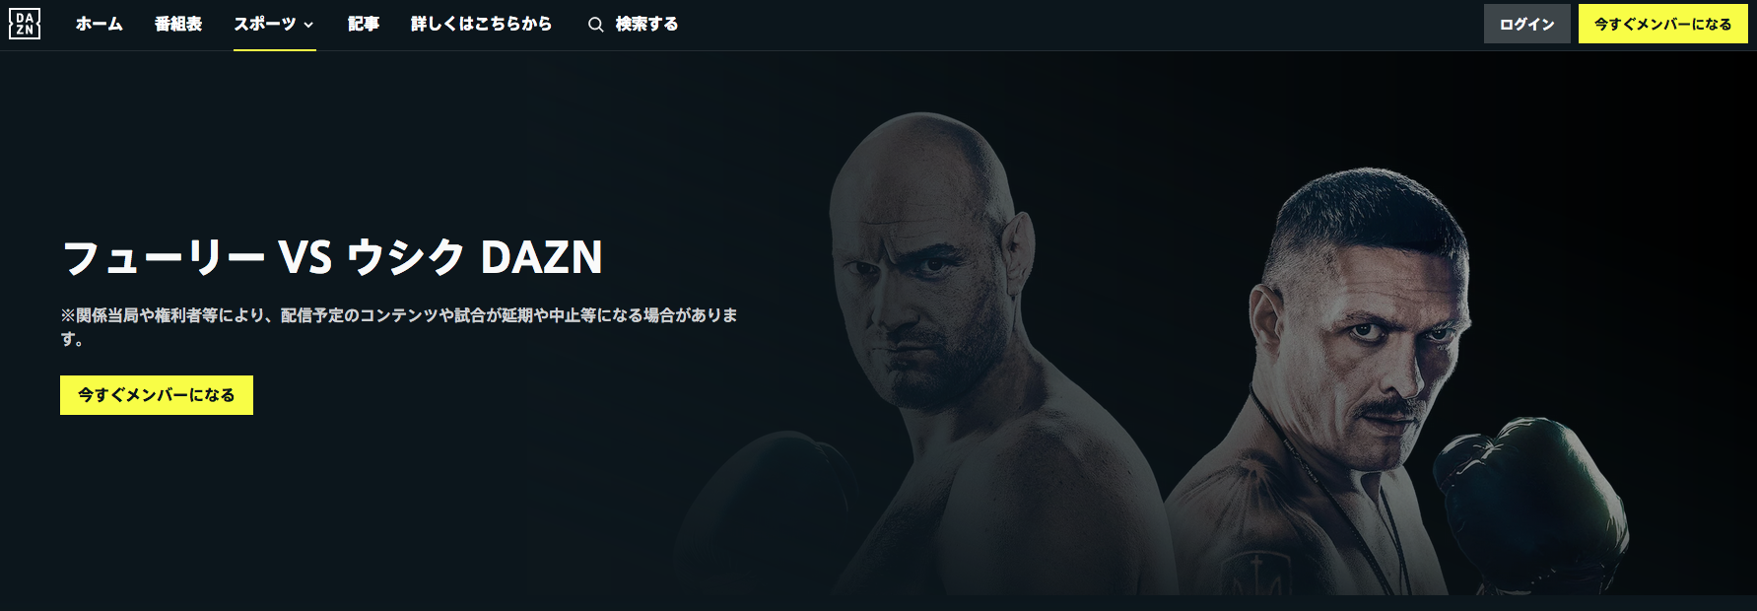Image resolution: width=1757 pixels, height=611 pixels.
Task: Go to the ホーム menu item
Action: pyautogui.click(x=100, y=24)
